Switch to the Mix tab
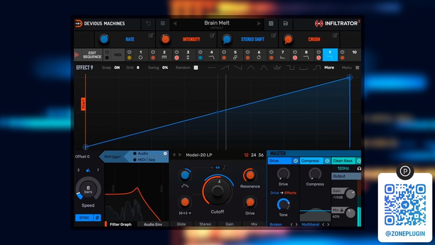The height and width of the screenshot is (245, 435). click(254, 224)
